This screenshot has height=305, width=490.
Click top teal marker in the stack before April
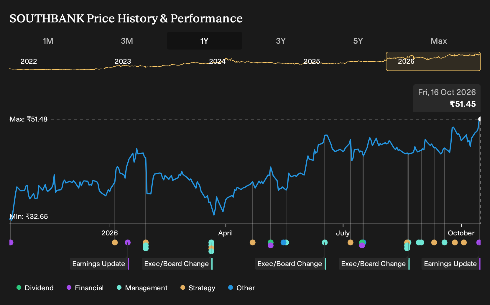pyautogui.click(x=211, y=242)
